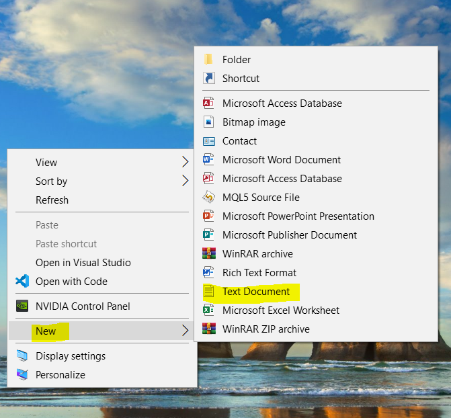This screenshot has width=451, height=418.
Task: Click the Display settings monitor icon
Action: [x=22, y=356]
